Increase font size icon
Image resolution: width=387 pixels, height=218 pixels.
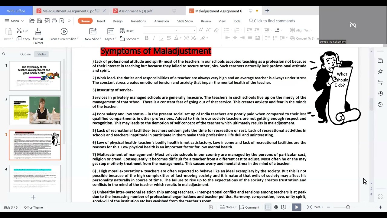pyautogui.click(x=201, y=30)
